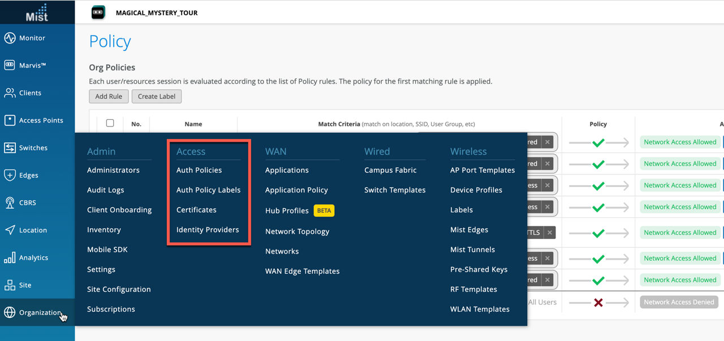724x341 pixels.
Task: Click the Monitor icon in sidebar
Action: coord(10,38)
